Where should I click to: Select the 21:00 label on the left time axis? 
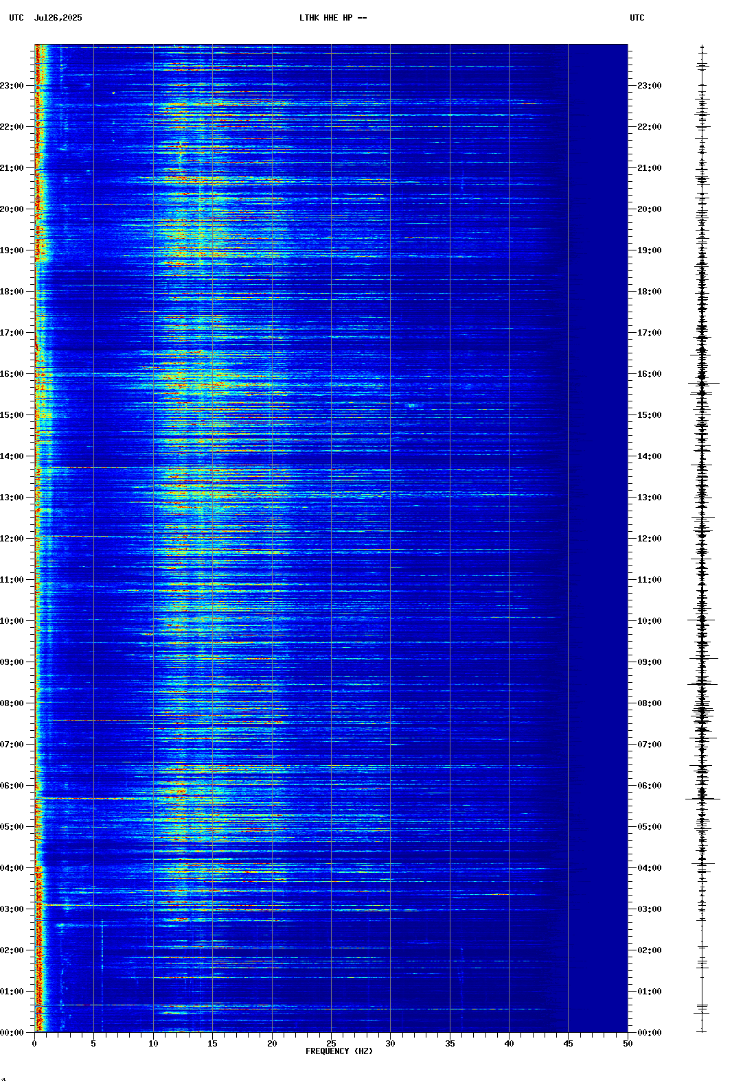point(12,168)
